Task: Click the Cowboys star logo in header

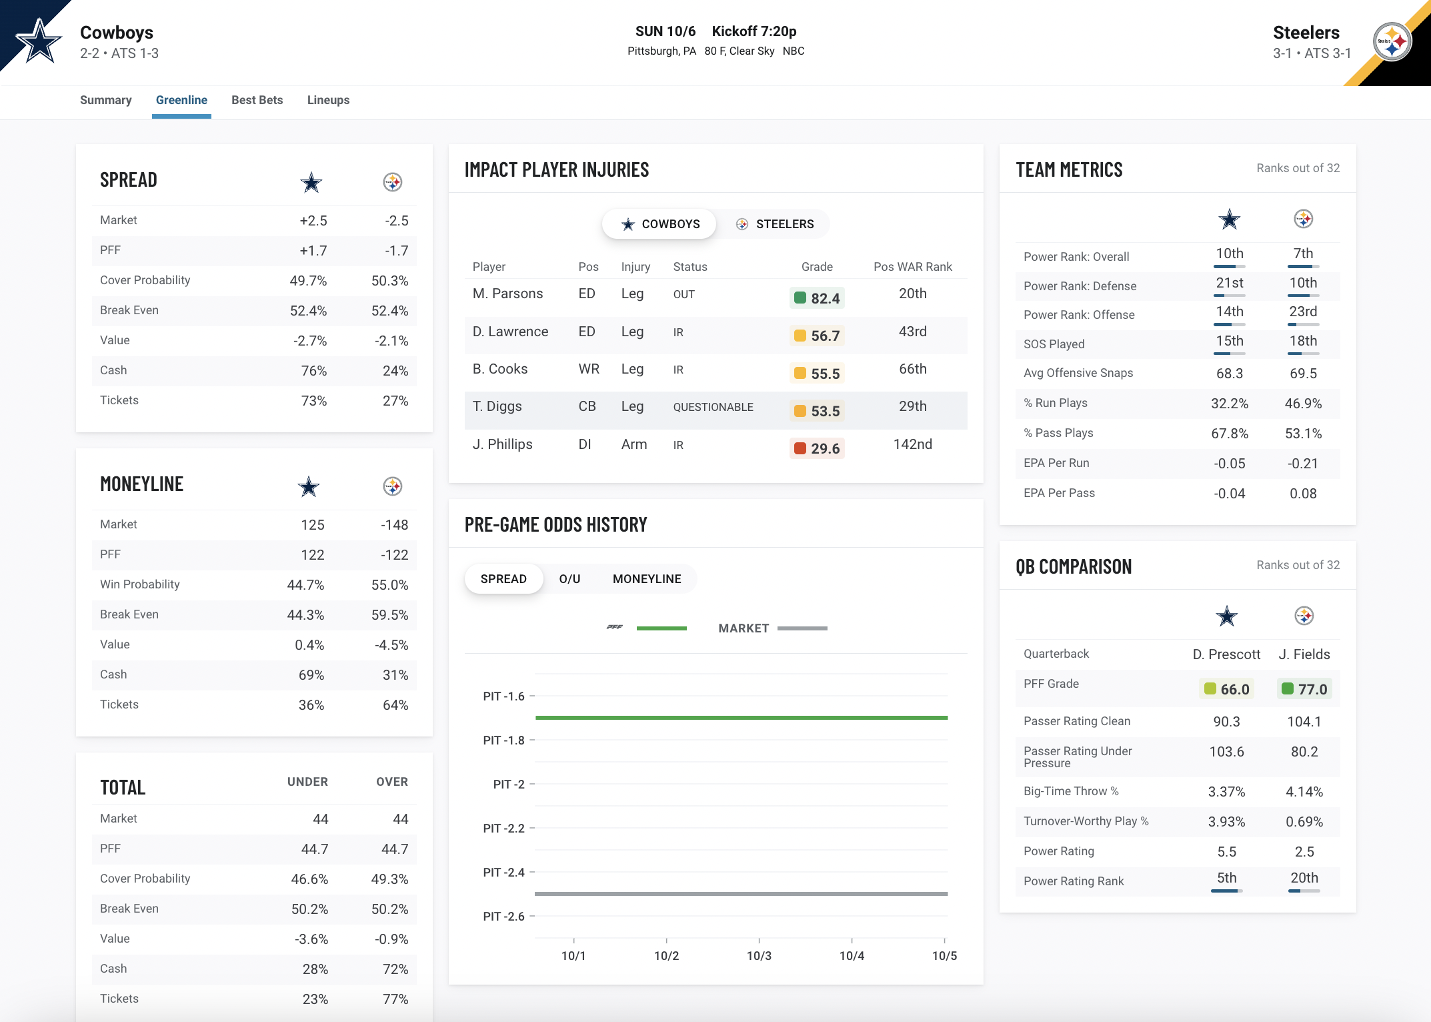Action: pyautogui.click(x=39, y=41)
